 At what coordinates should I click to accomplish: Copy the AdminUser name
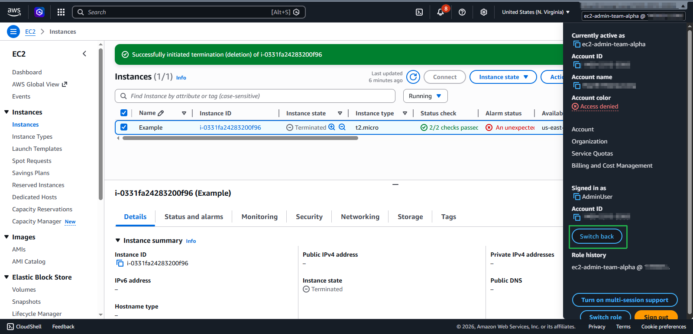point(576,197)
